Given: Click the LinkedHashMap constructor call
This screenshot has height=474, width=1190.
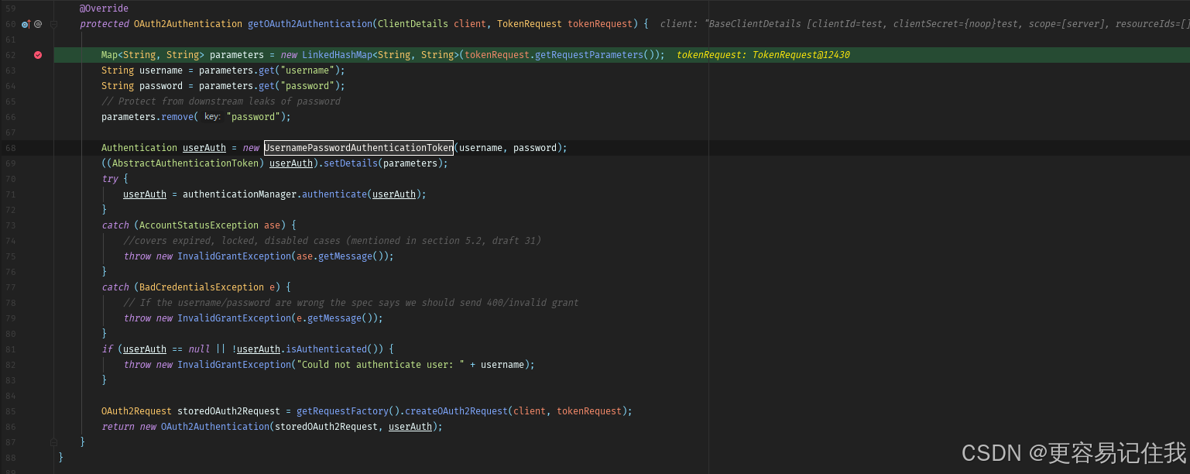Looking at the screenshot, I should pos(337,55).
